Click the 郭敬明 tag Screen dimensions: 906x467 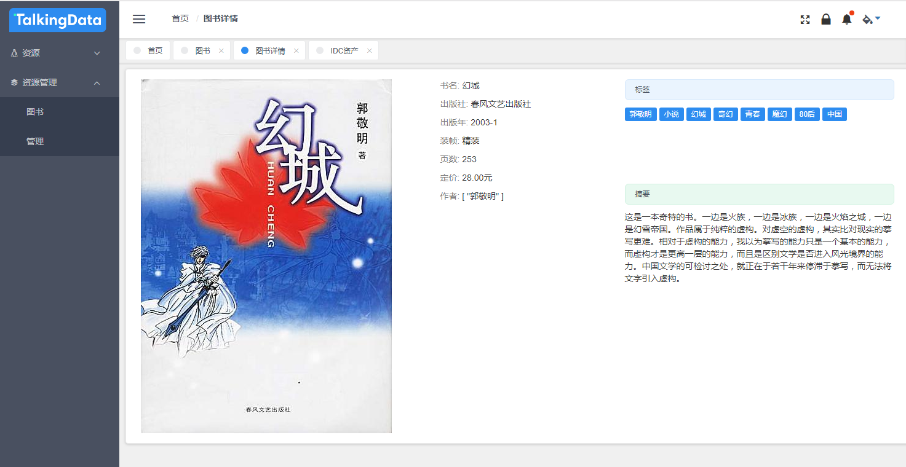641,114
